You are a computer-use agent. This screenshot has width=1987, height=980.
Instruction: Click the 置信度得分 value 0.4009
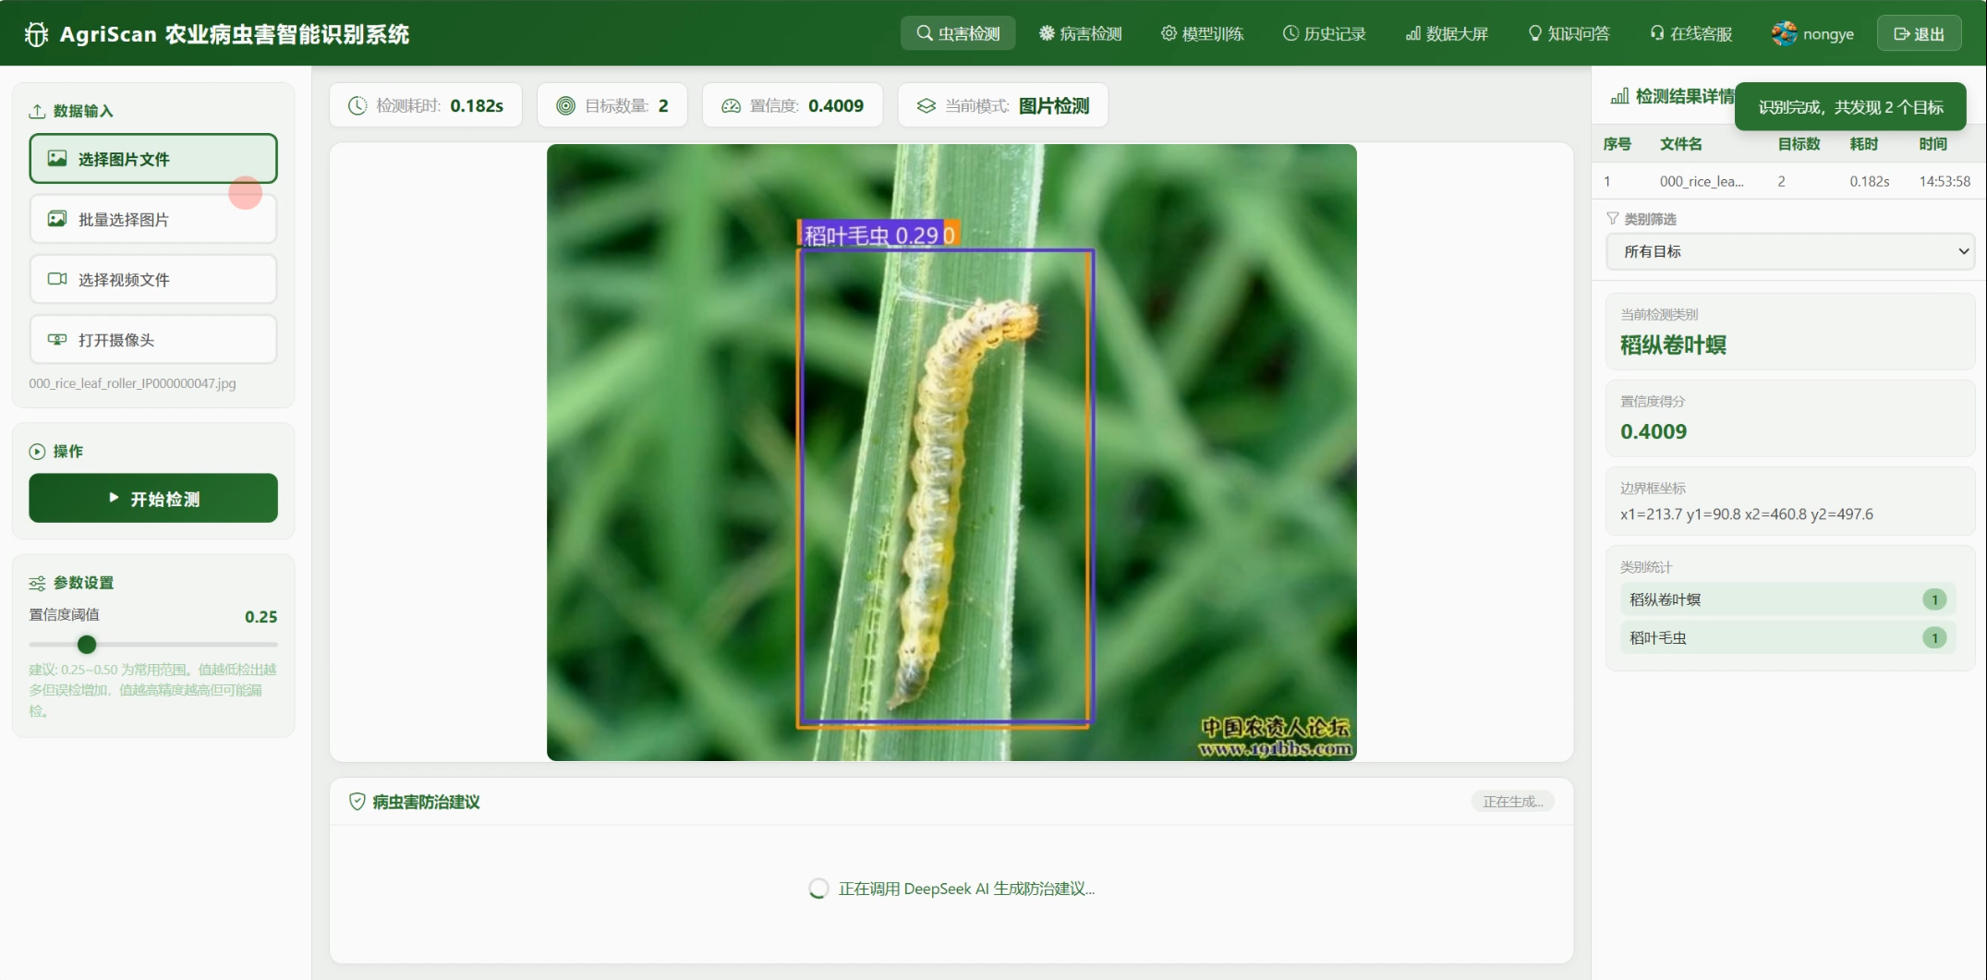point(1654,431)
